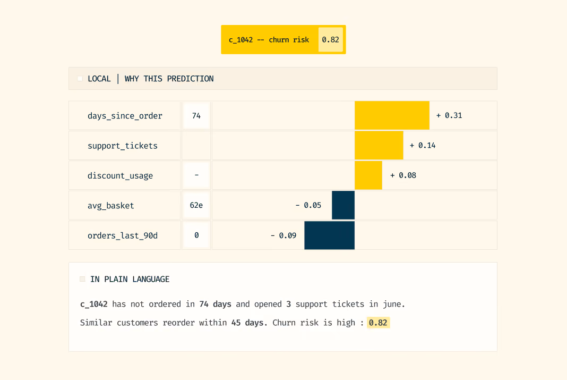Click the 0 value for orders_last_90d
This screenshot has height=380, width=567.
(x=196, y=235)
